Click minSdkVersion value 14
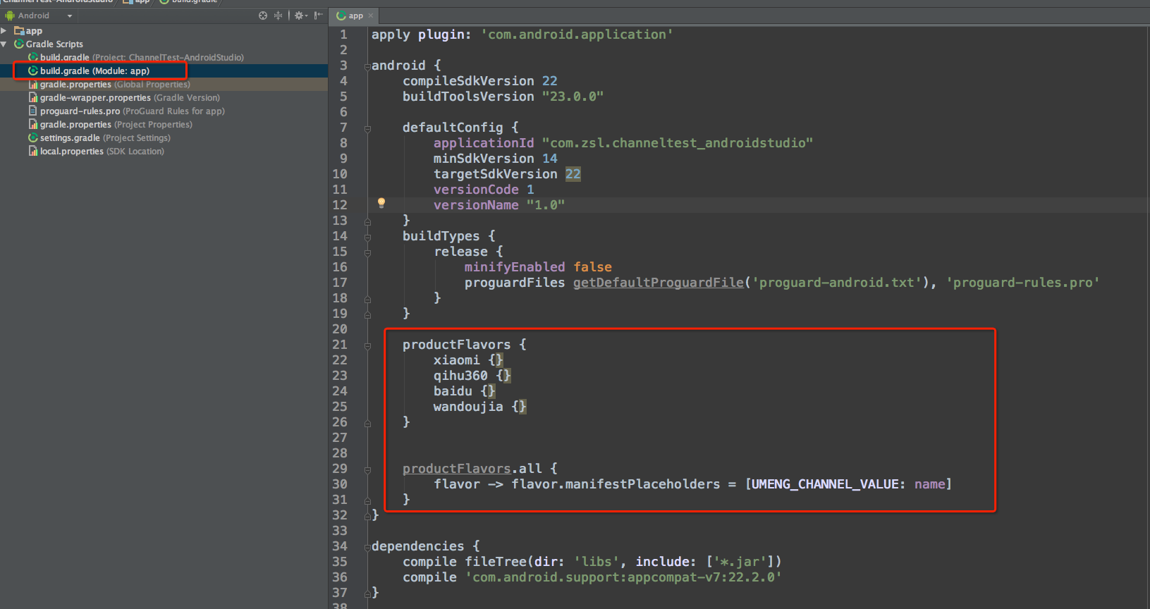This screenshot has height=609, width=1150. pyautogui.click(x=550, y=159)
